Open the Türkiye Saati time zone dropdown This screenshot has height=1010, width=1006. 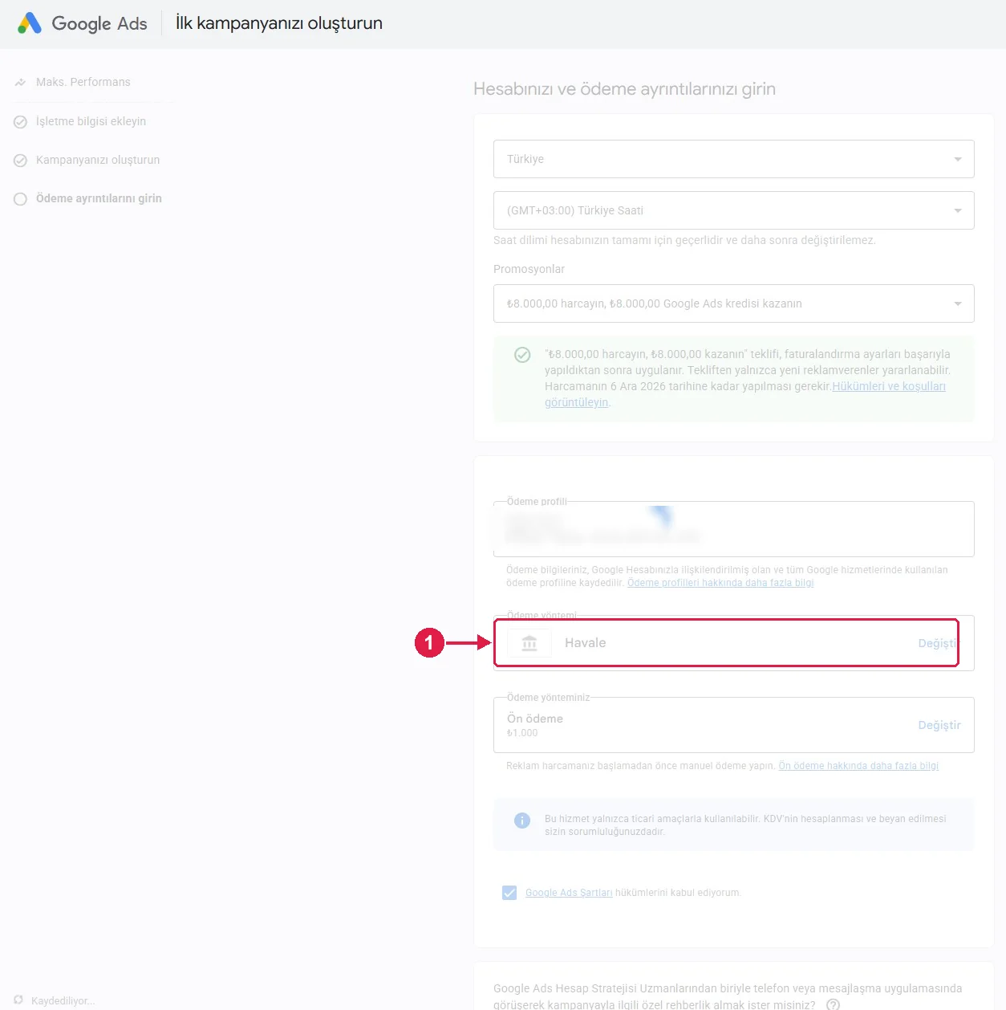pos(733,210)
